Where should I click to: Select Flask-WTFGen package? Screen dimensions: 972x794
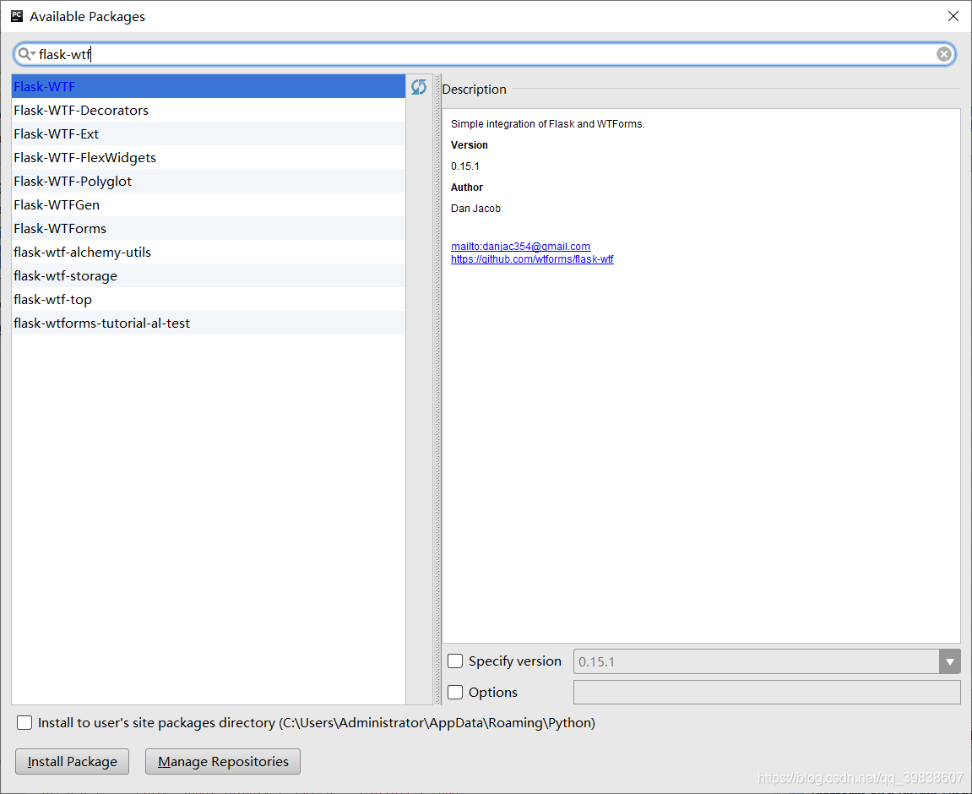(x=209, y=204)
